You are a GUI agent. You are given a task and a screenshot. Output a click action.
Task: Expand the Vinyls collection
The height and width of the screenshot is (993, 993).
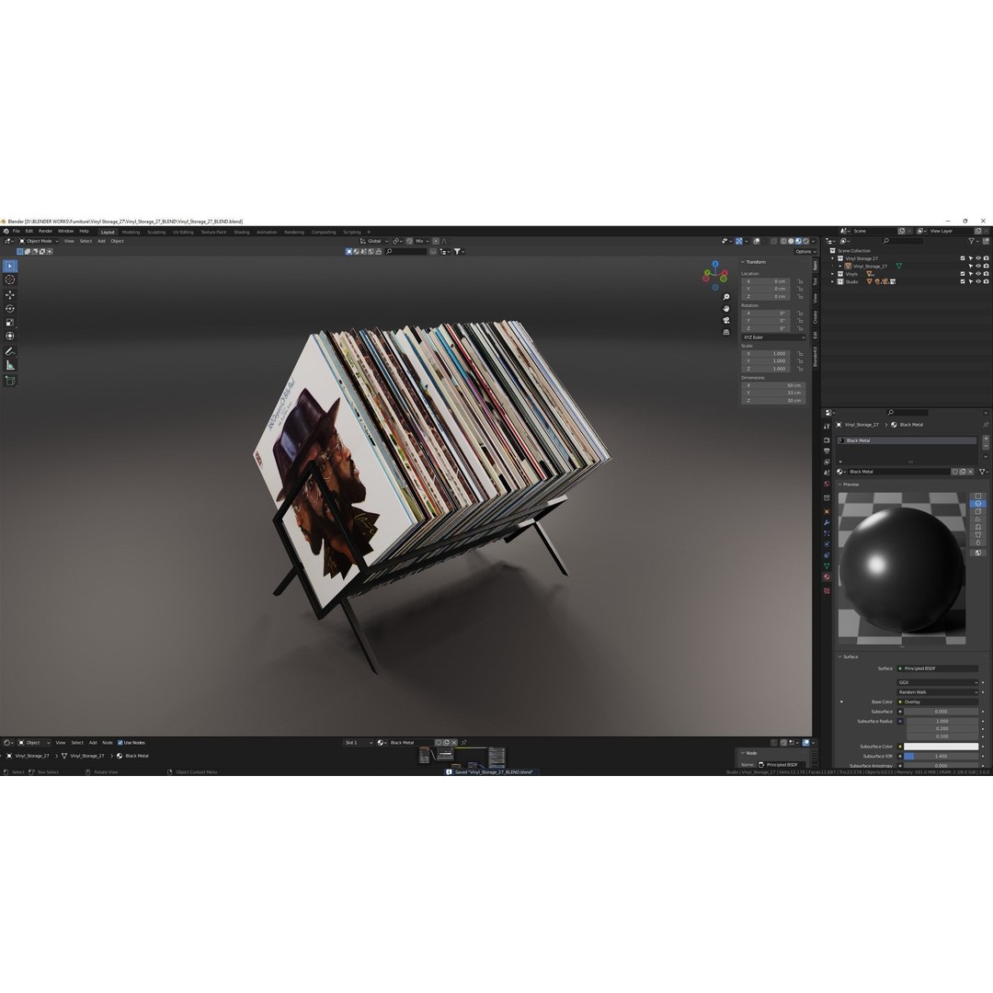pyautogui.click(x=833, y=274)
